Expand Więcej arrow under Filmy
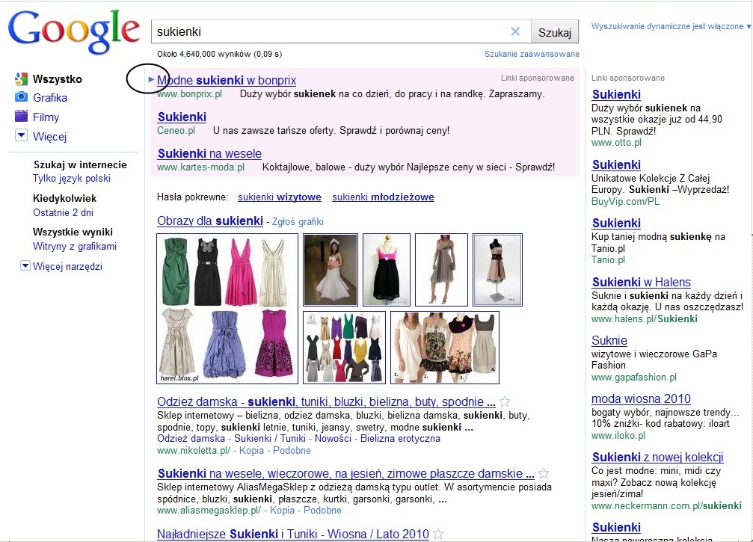 click(x=21, y=135)
